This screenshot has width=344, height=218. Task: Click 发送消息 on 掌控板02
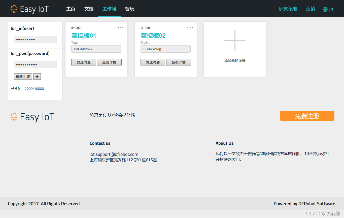(153, 62)
